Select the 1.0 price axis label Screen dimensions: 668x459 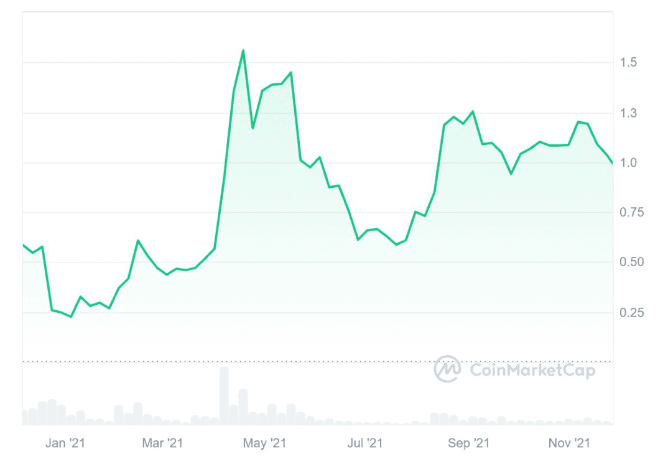click(x=628, y=163)
